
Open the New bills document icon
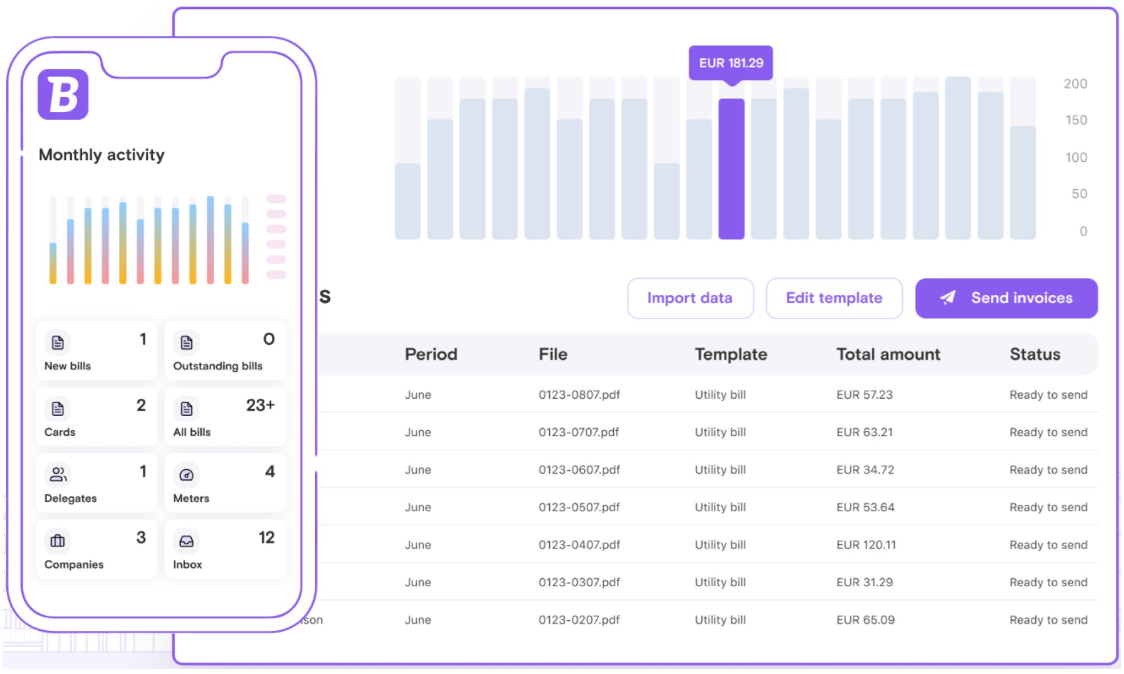tap(58, 342)
